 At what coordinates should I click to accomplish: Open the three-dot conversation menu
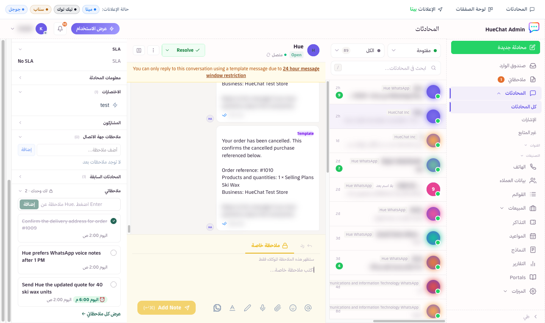click(153, 50)
